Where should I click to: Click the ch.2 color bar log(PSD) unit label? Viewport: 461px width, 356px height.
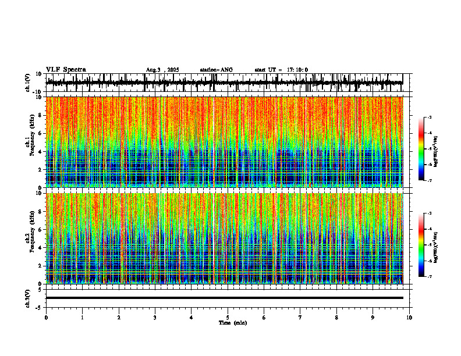(436, 247)
